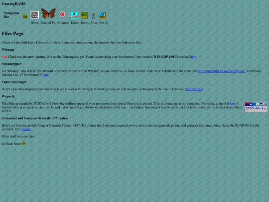Click the GH home icon in navigation bar
Image resolution: width=269 pixels, height=202 pixels.
coord(25,16)
